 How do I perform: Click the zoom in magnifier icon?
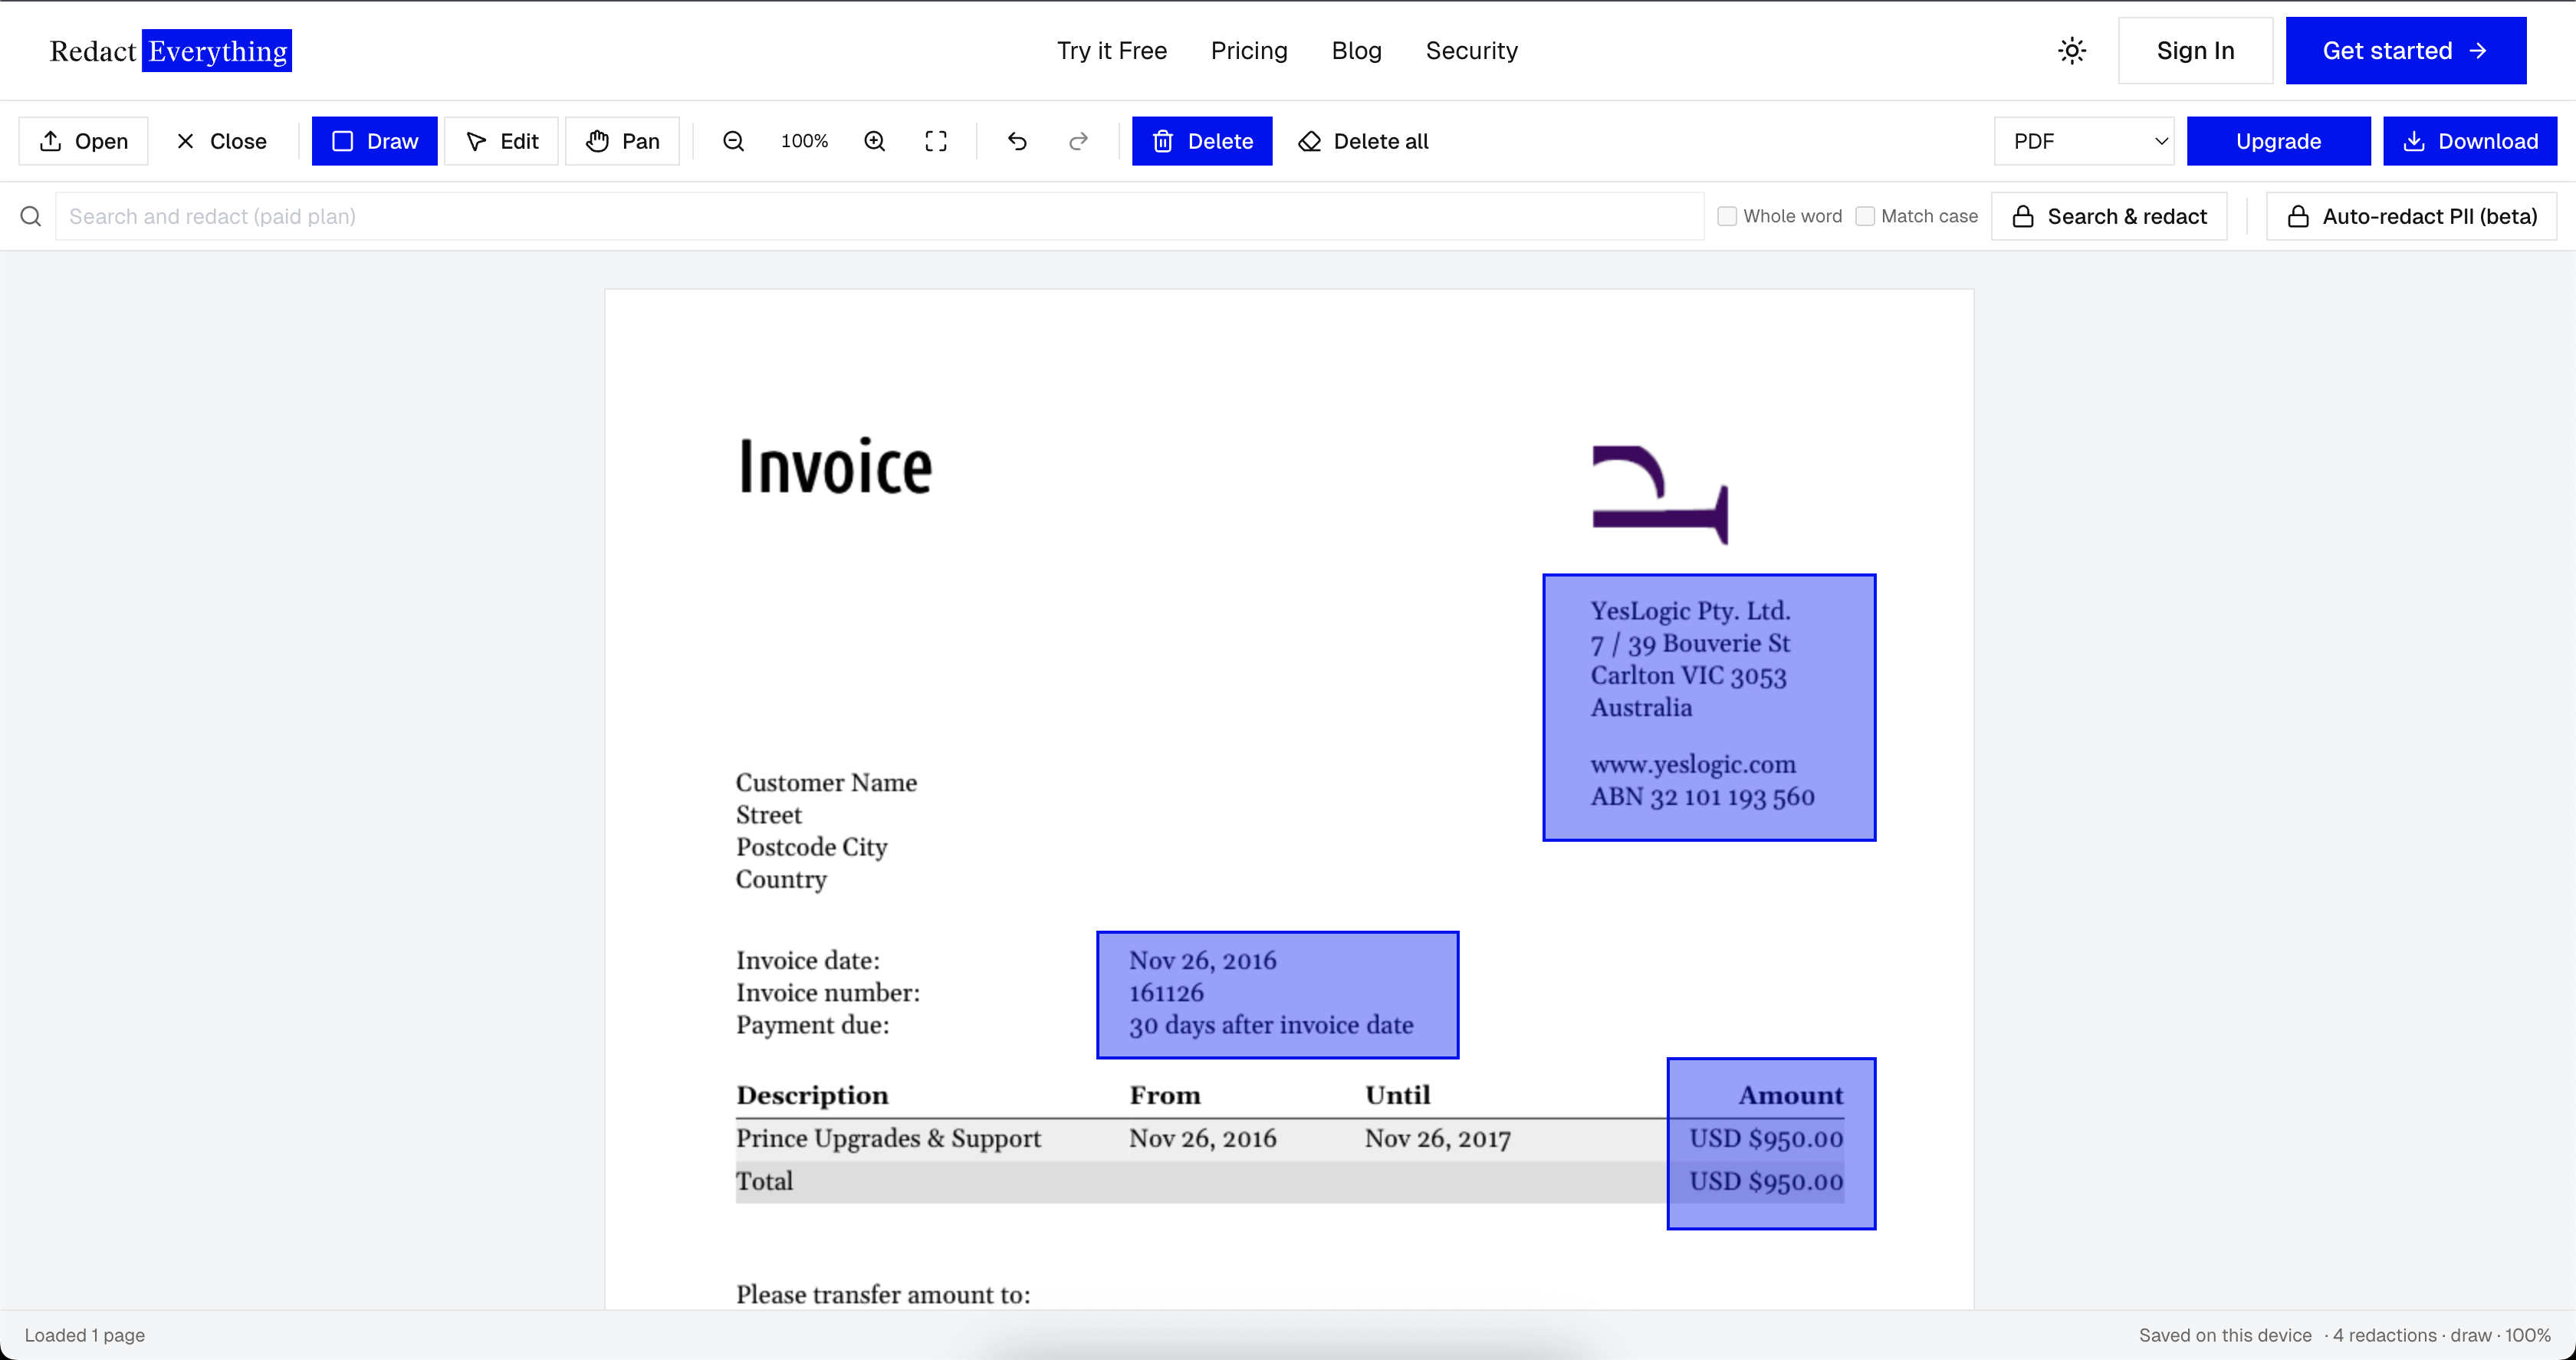click(x=875, y=141)
